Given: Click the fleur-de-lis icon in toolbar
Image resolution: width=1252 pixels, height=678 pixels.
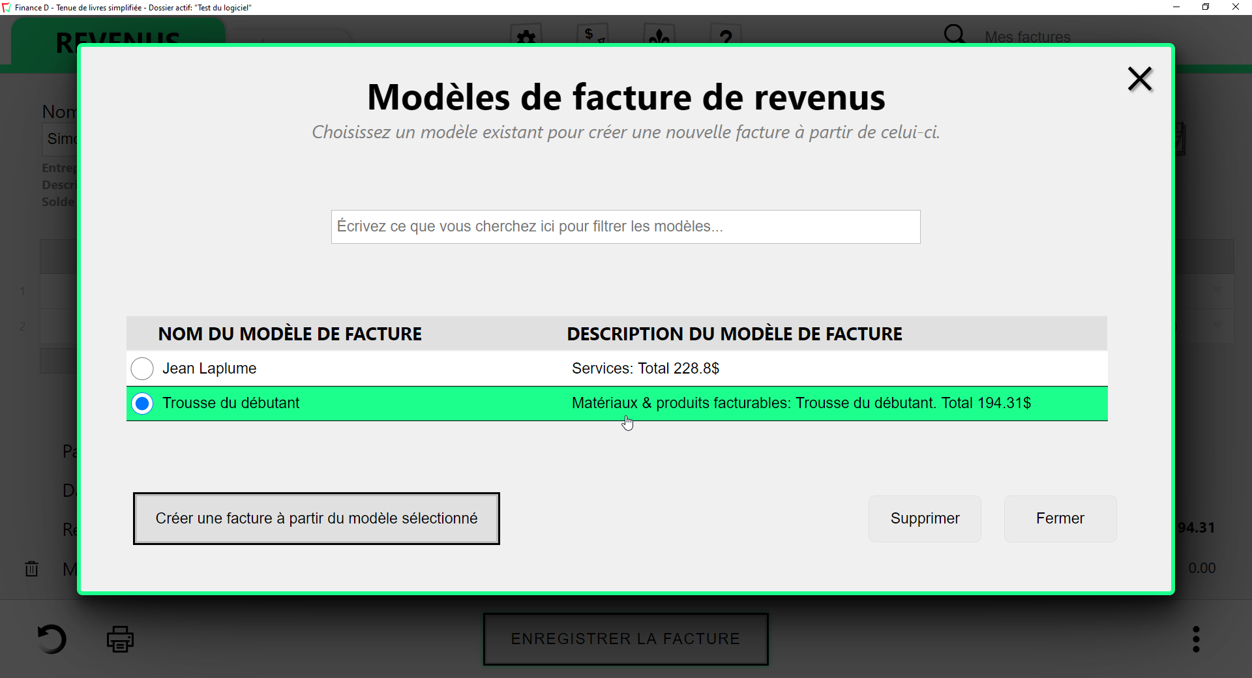Looking at the screenshot, I should (660, 37).
